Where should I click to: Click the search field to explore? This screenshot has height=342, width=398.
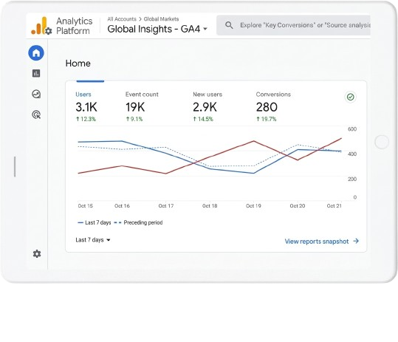pos(293,25)
